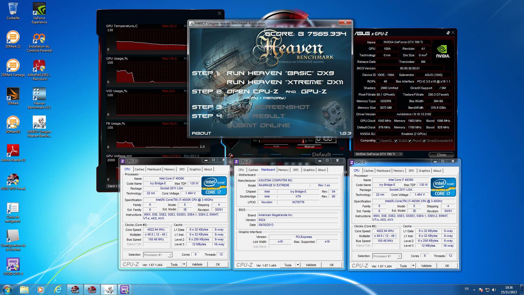Viewport: 524px width, 295px height.
Task: Launch Internet Explorer from the taskbar
Action: (x=58, y=290)
